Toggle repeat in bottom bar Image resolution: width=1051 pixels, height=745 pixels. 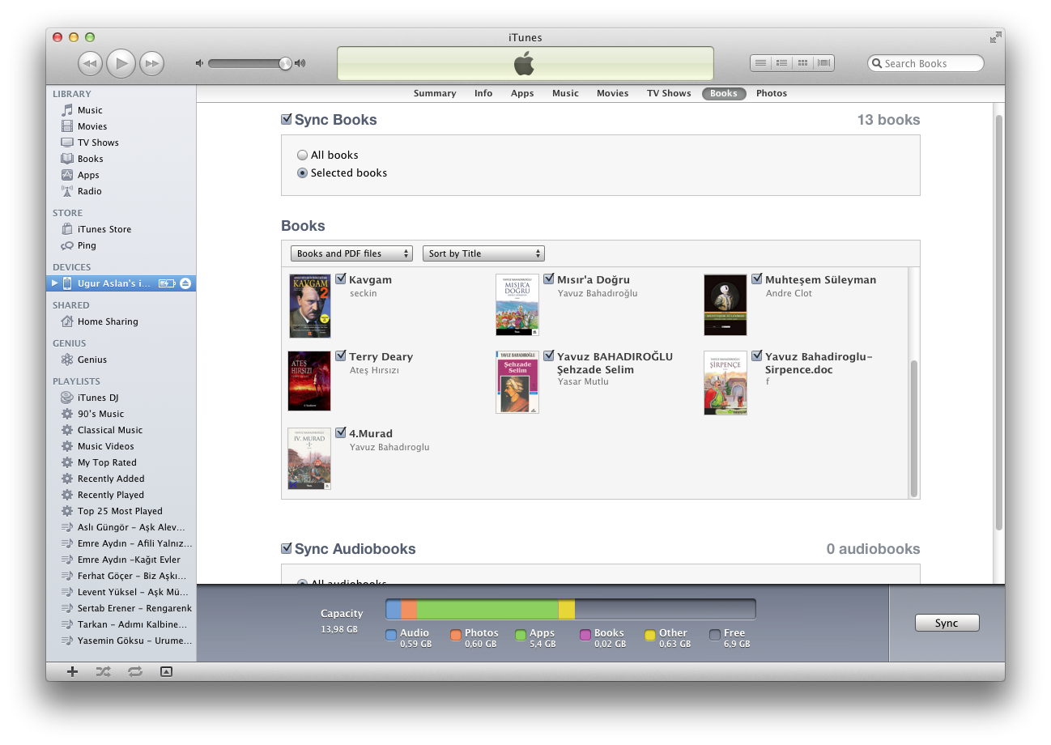click(134, 670)
